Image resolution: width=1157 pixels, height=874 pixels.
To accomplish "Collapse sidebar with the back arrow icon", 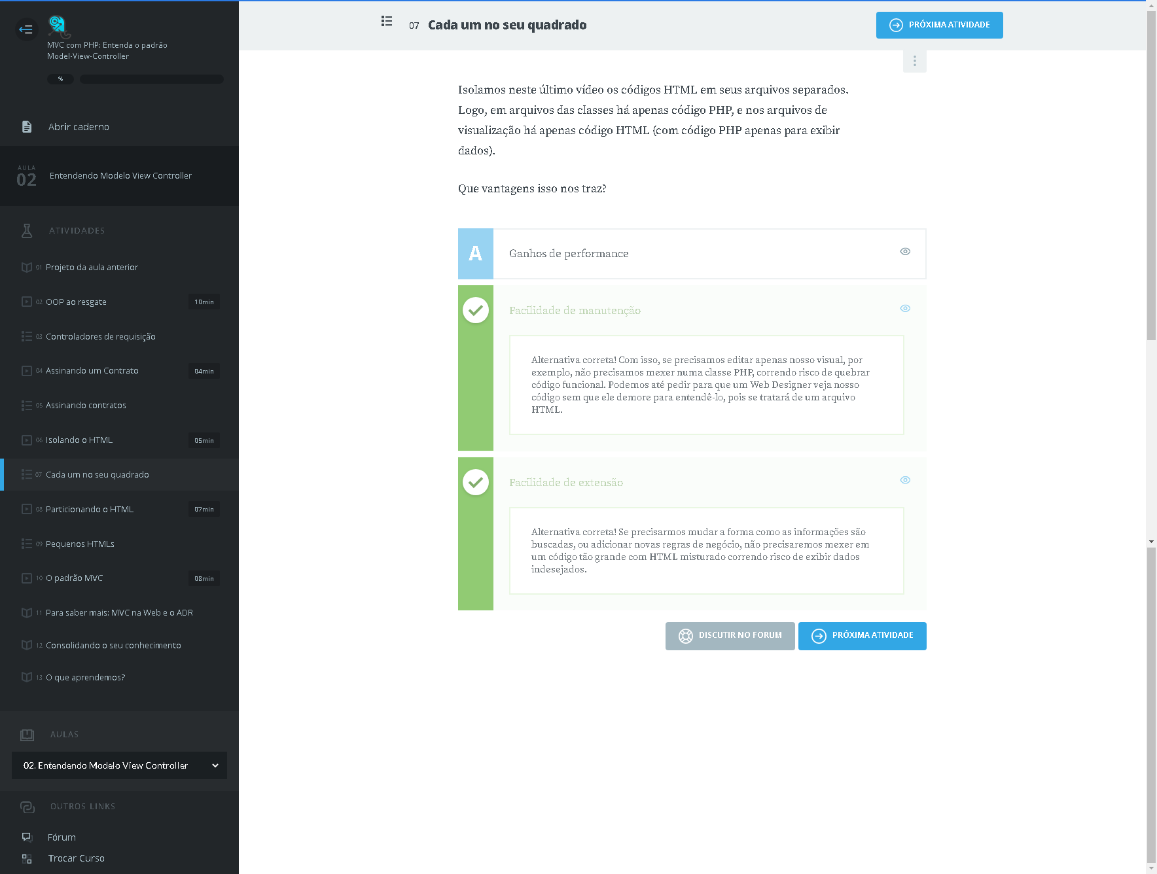I will point(26,29).
